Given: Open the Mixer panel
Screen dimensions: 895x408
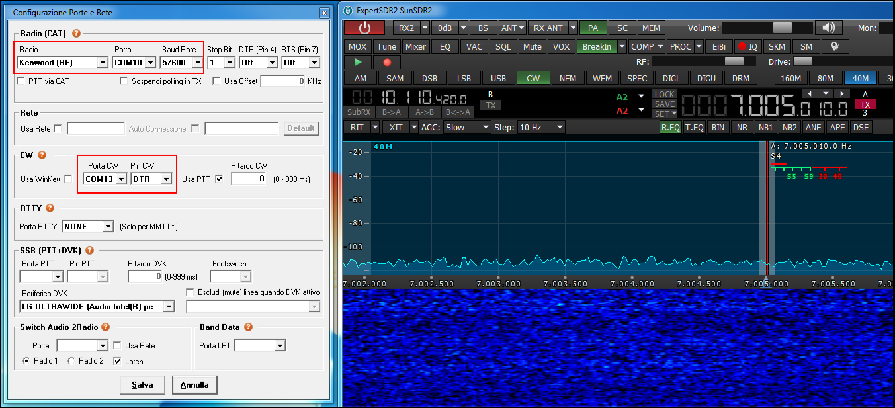Looking at the screenshot, I should 415,46.
